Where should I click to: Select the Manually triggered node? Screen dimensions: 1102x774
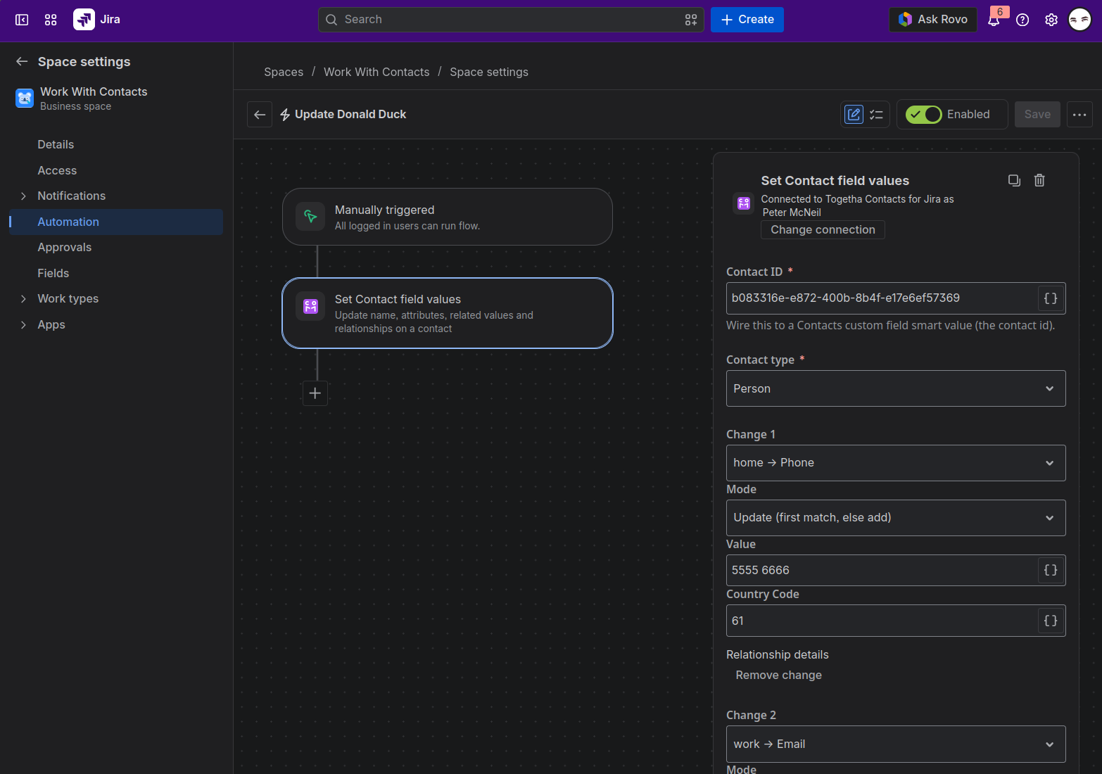pos(448,217)
